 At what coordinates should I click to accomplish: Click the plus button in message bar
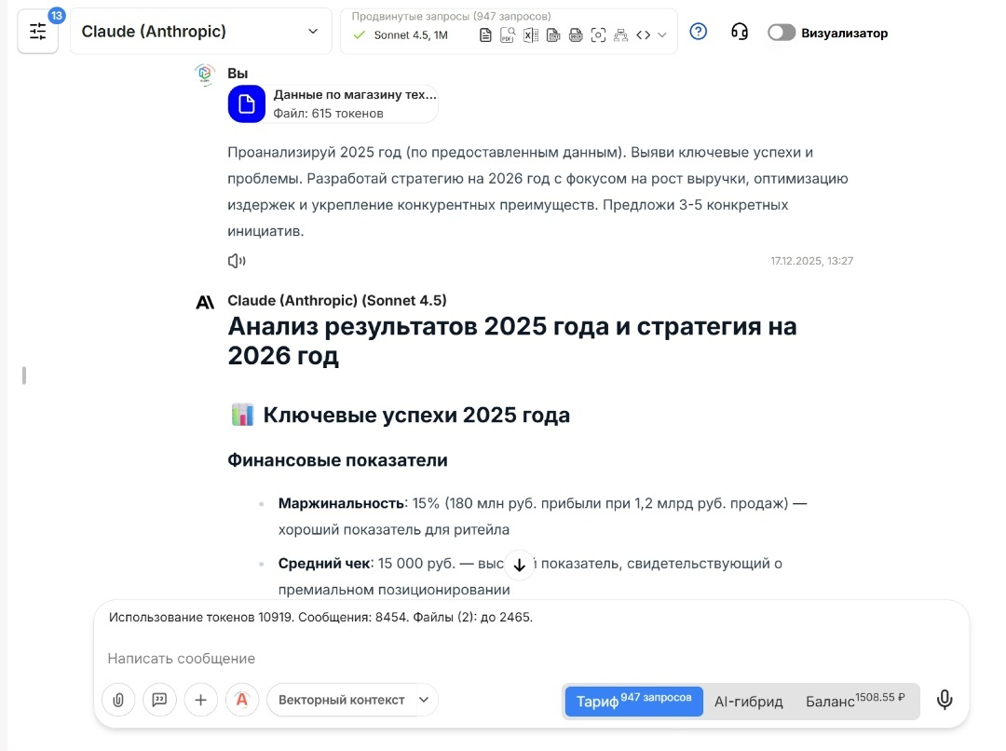pyautogui.click(x=201, y=700)
